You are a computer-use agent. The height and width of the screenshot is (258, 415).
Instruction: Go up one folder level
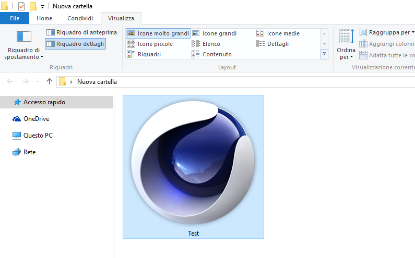[x=50, y=81]
